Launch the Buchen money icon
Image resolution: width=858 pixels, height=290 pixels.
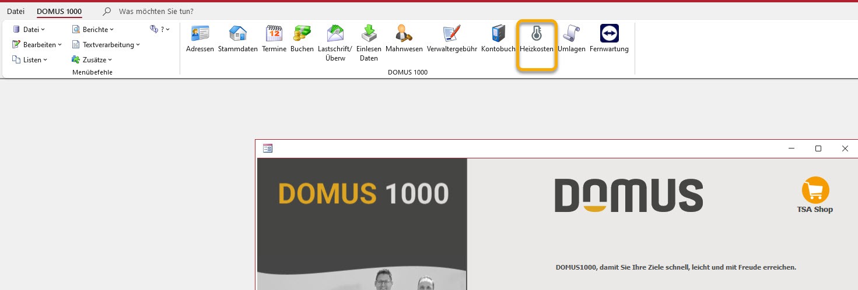pyautogui.click(x=302, y=33)
